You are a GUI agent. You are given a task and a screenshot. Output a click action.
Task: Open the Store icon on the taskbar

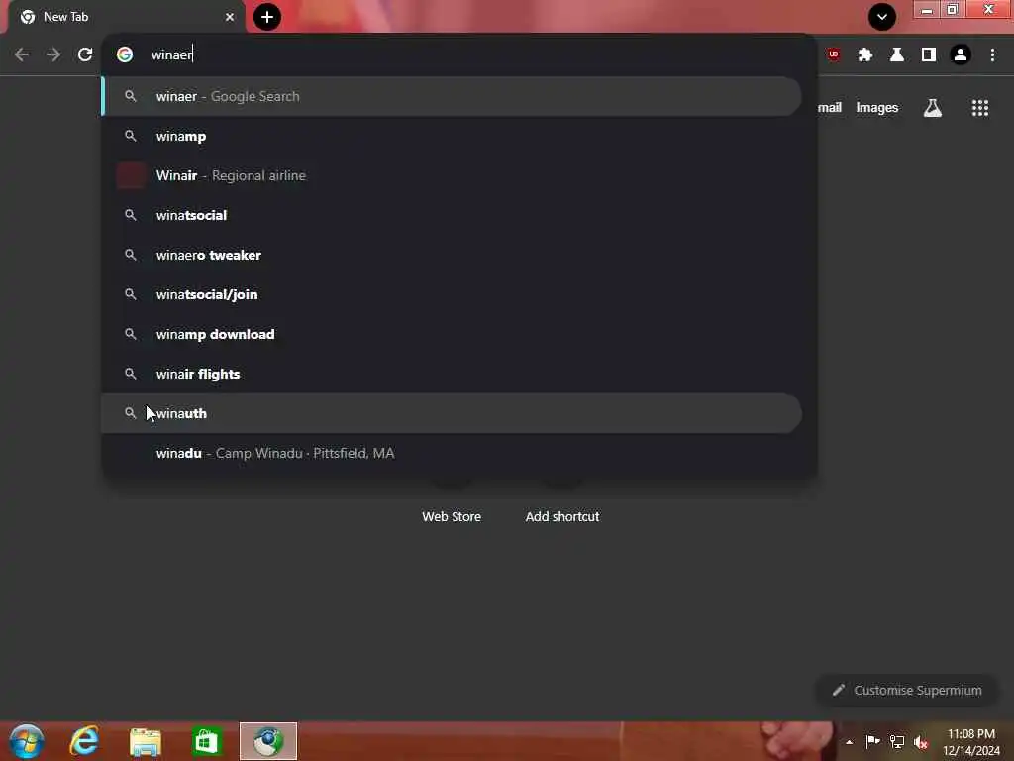206,741
